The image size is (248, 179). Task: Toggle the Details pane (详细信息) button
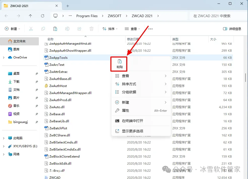232,29
